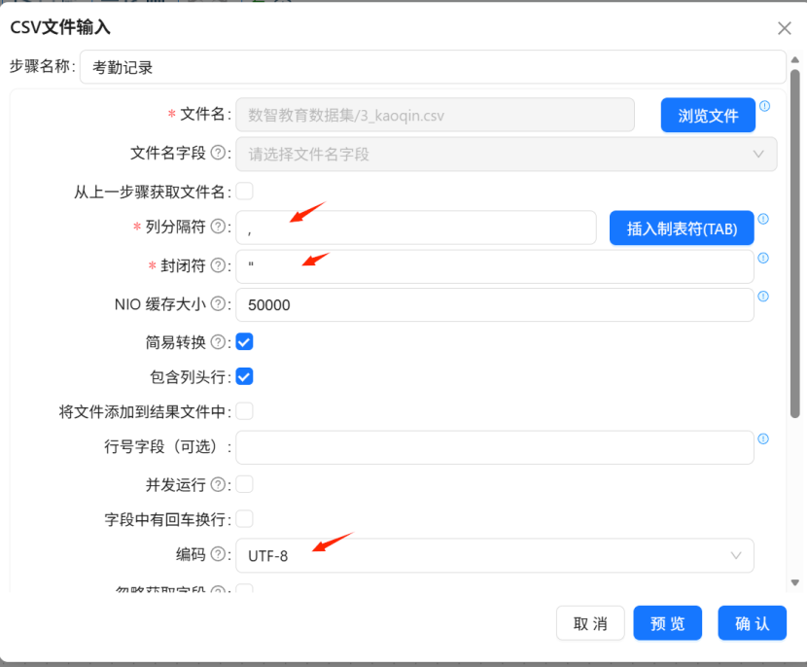Click the info icon right of NIO 缓存大小 field

763,297
